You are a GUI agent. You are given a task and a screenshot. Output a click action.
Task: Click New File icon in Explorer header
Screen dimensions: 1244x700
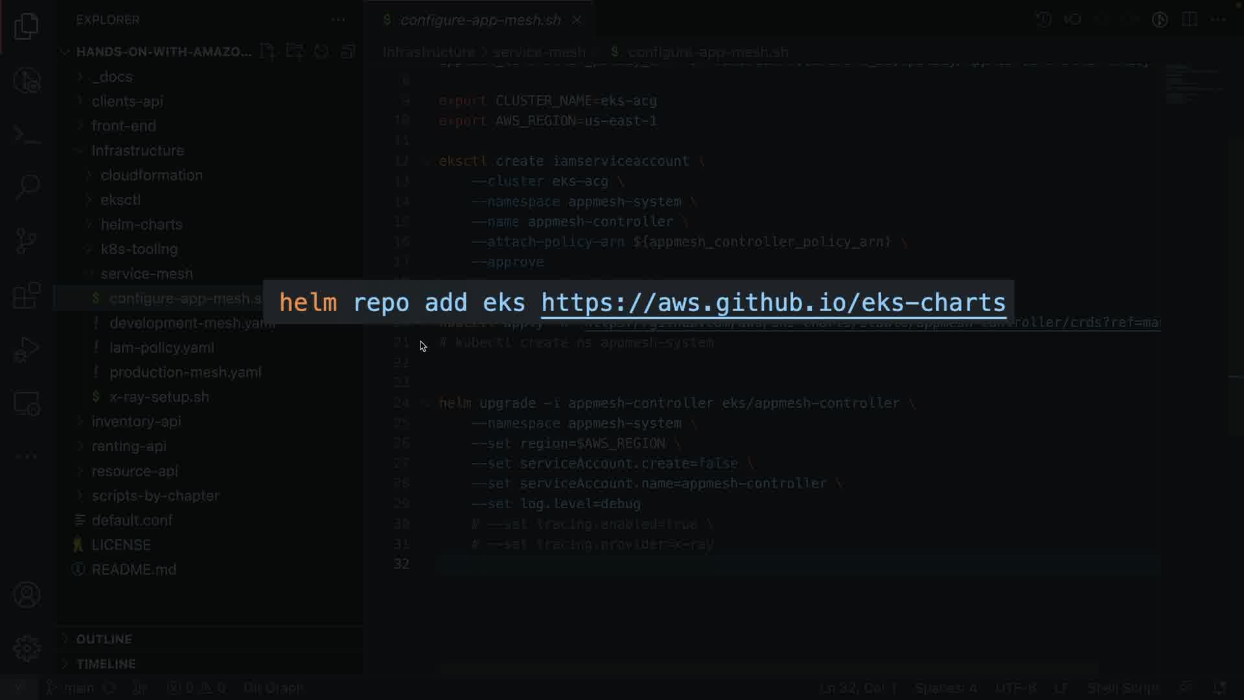[x=268, y=52]
